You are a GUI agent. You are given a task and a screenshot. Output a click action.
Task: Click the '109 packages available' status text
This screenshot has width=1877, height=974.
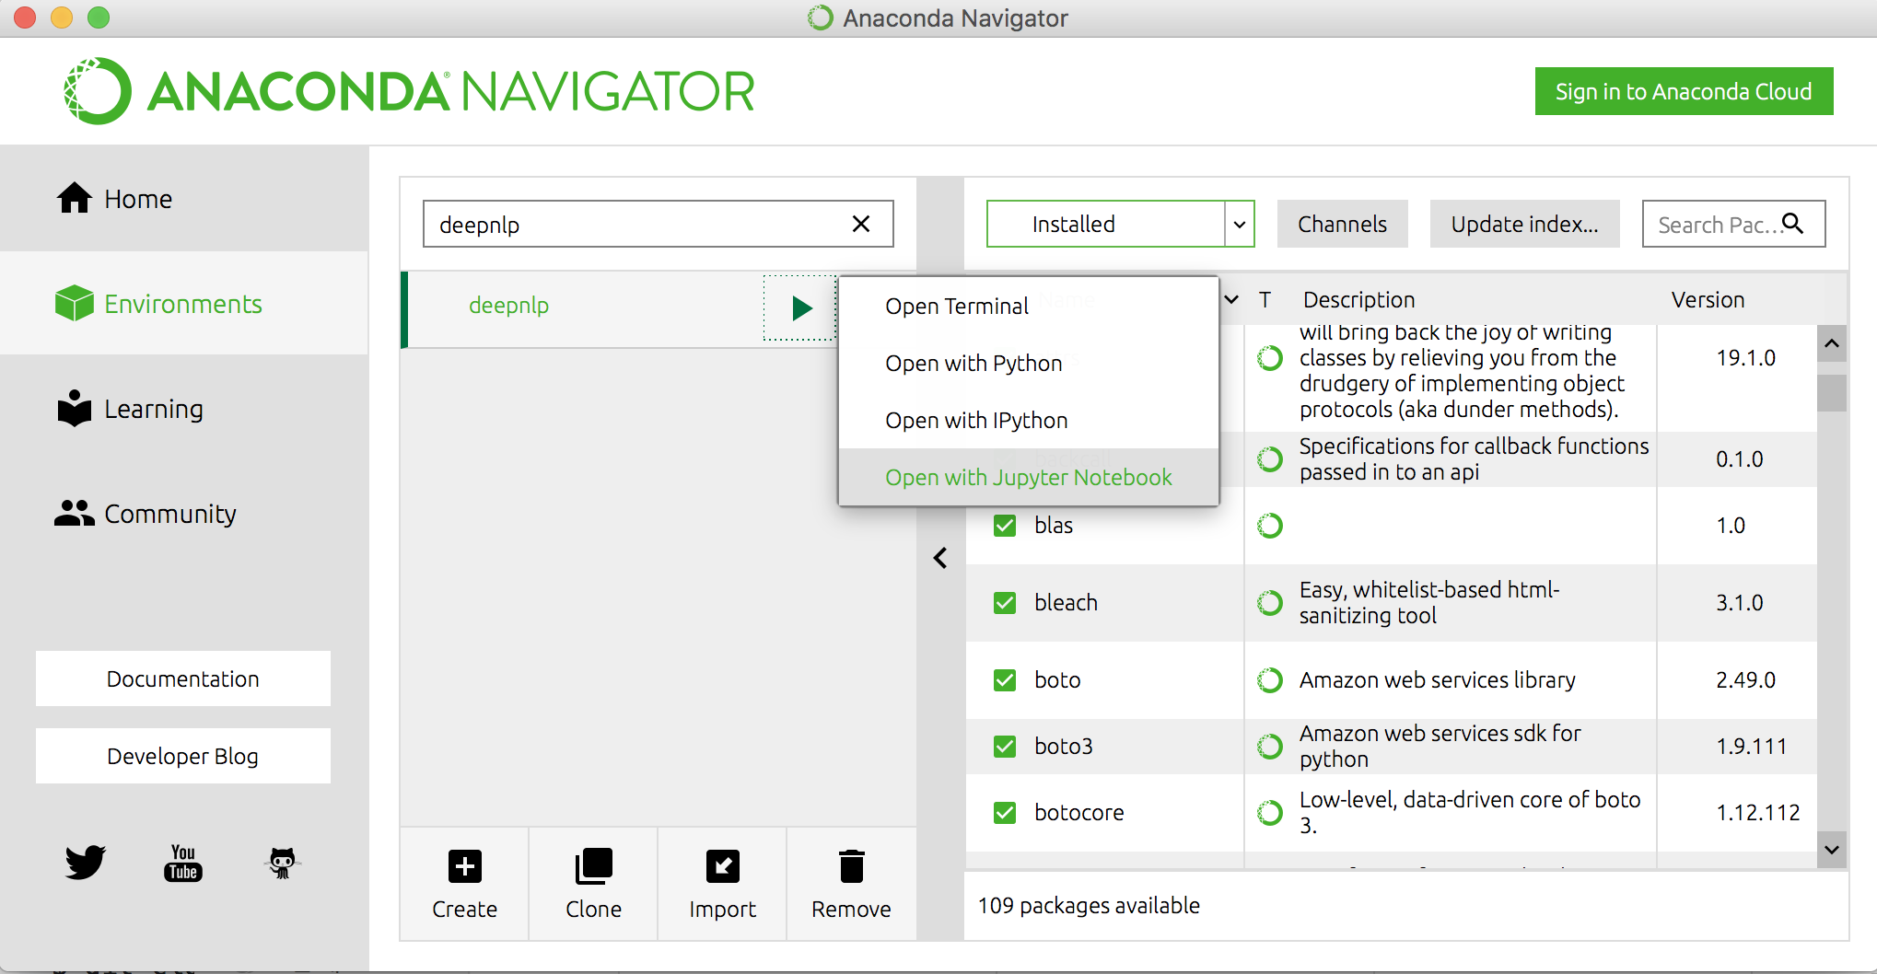click(x=1089, y=905)
